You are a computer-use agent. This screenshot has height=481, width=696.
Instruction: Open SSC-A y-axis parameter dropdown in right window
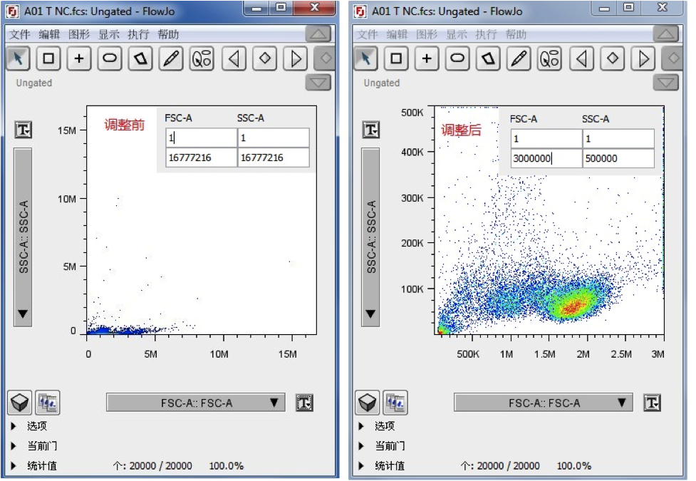point(370,237)
